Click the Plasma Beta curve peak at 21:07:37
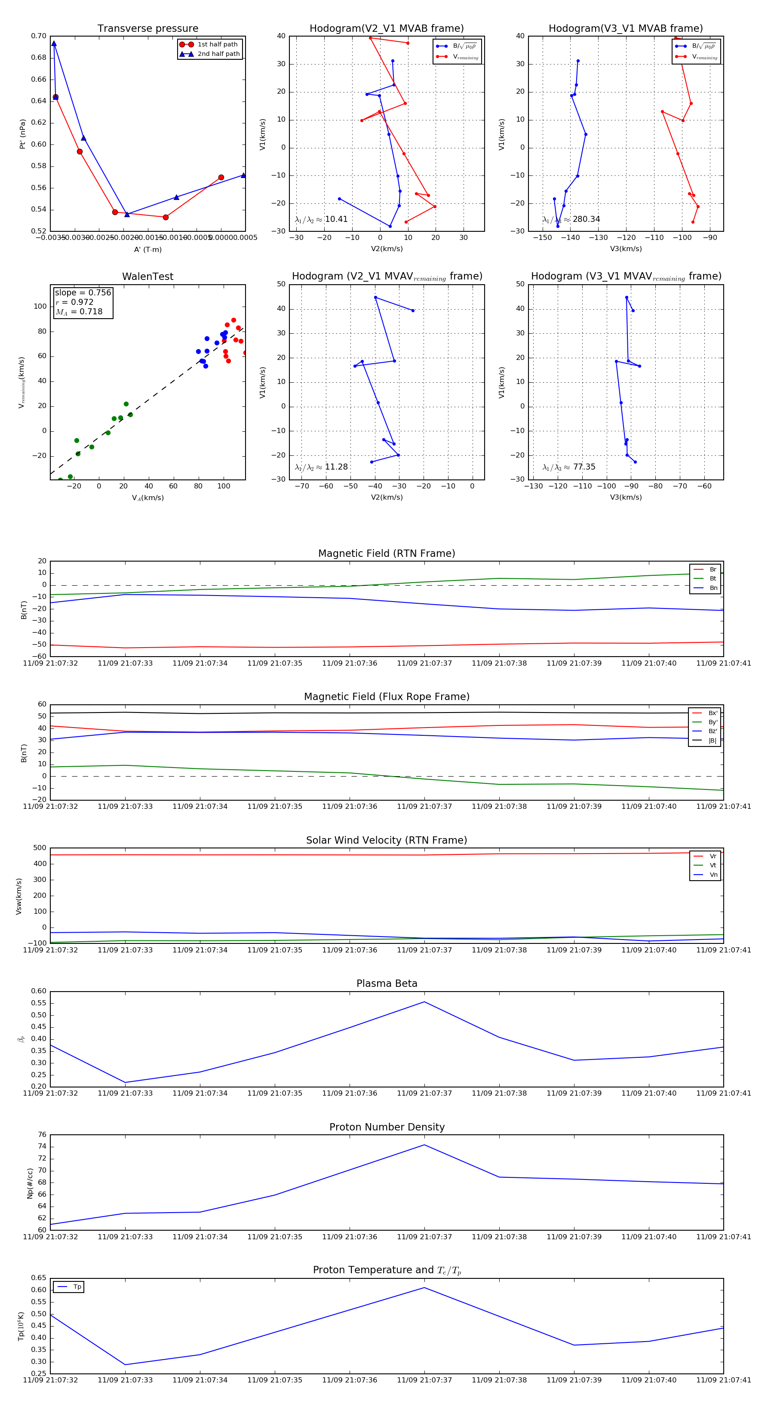This screenshot has width=774, height=1419. coord(424,1002)
